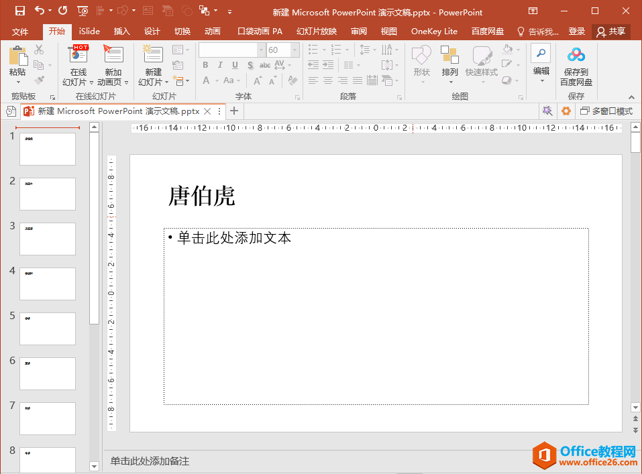Screen dimensions: 642x474
Task: Open the 新建幻灯片 dropdown arrow
Action: (x=166, y=82)
